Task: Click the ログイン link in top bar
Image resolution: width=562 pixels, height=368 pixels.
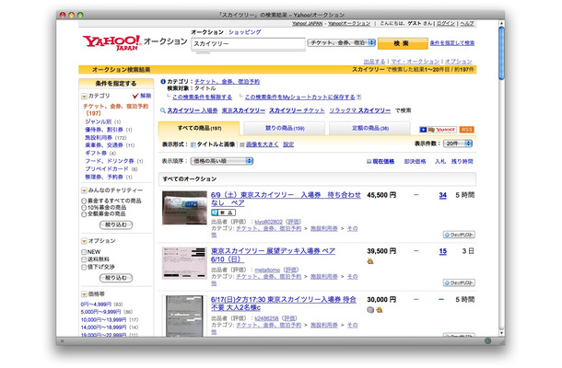Action: [446, 23]
